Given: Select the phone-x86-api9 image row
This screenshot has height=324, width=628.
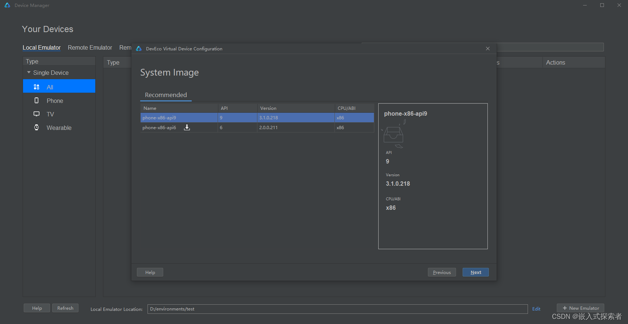Looking at the screenshot, I should [257, 117].
